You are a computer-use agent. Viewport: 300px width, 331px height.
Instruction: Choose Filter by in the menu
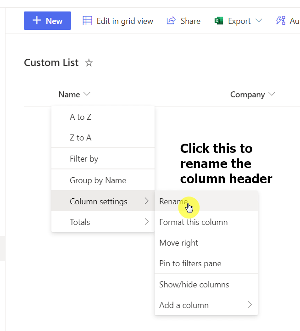pos(103,158)
